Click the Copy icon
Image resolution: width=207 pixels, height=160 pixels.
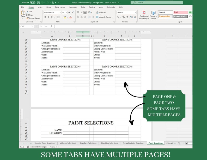pos(27,15)
